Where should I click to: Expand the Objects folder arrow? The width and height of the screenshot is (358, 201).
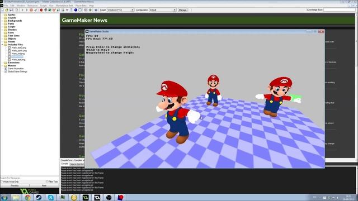2,39
